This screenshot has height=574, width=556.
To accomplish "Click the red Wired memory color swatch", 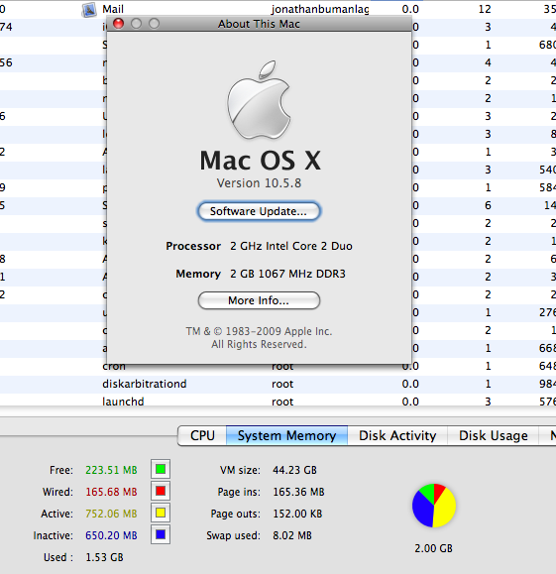I will tap(161, 492).
